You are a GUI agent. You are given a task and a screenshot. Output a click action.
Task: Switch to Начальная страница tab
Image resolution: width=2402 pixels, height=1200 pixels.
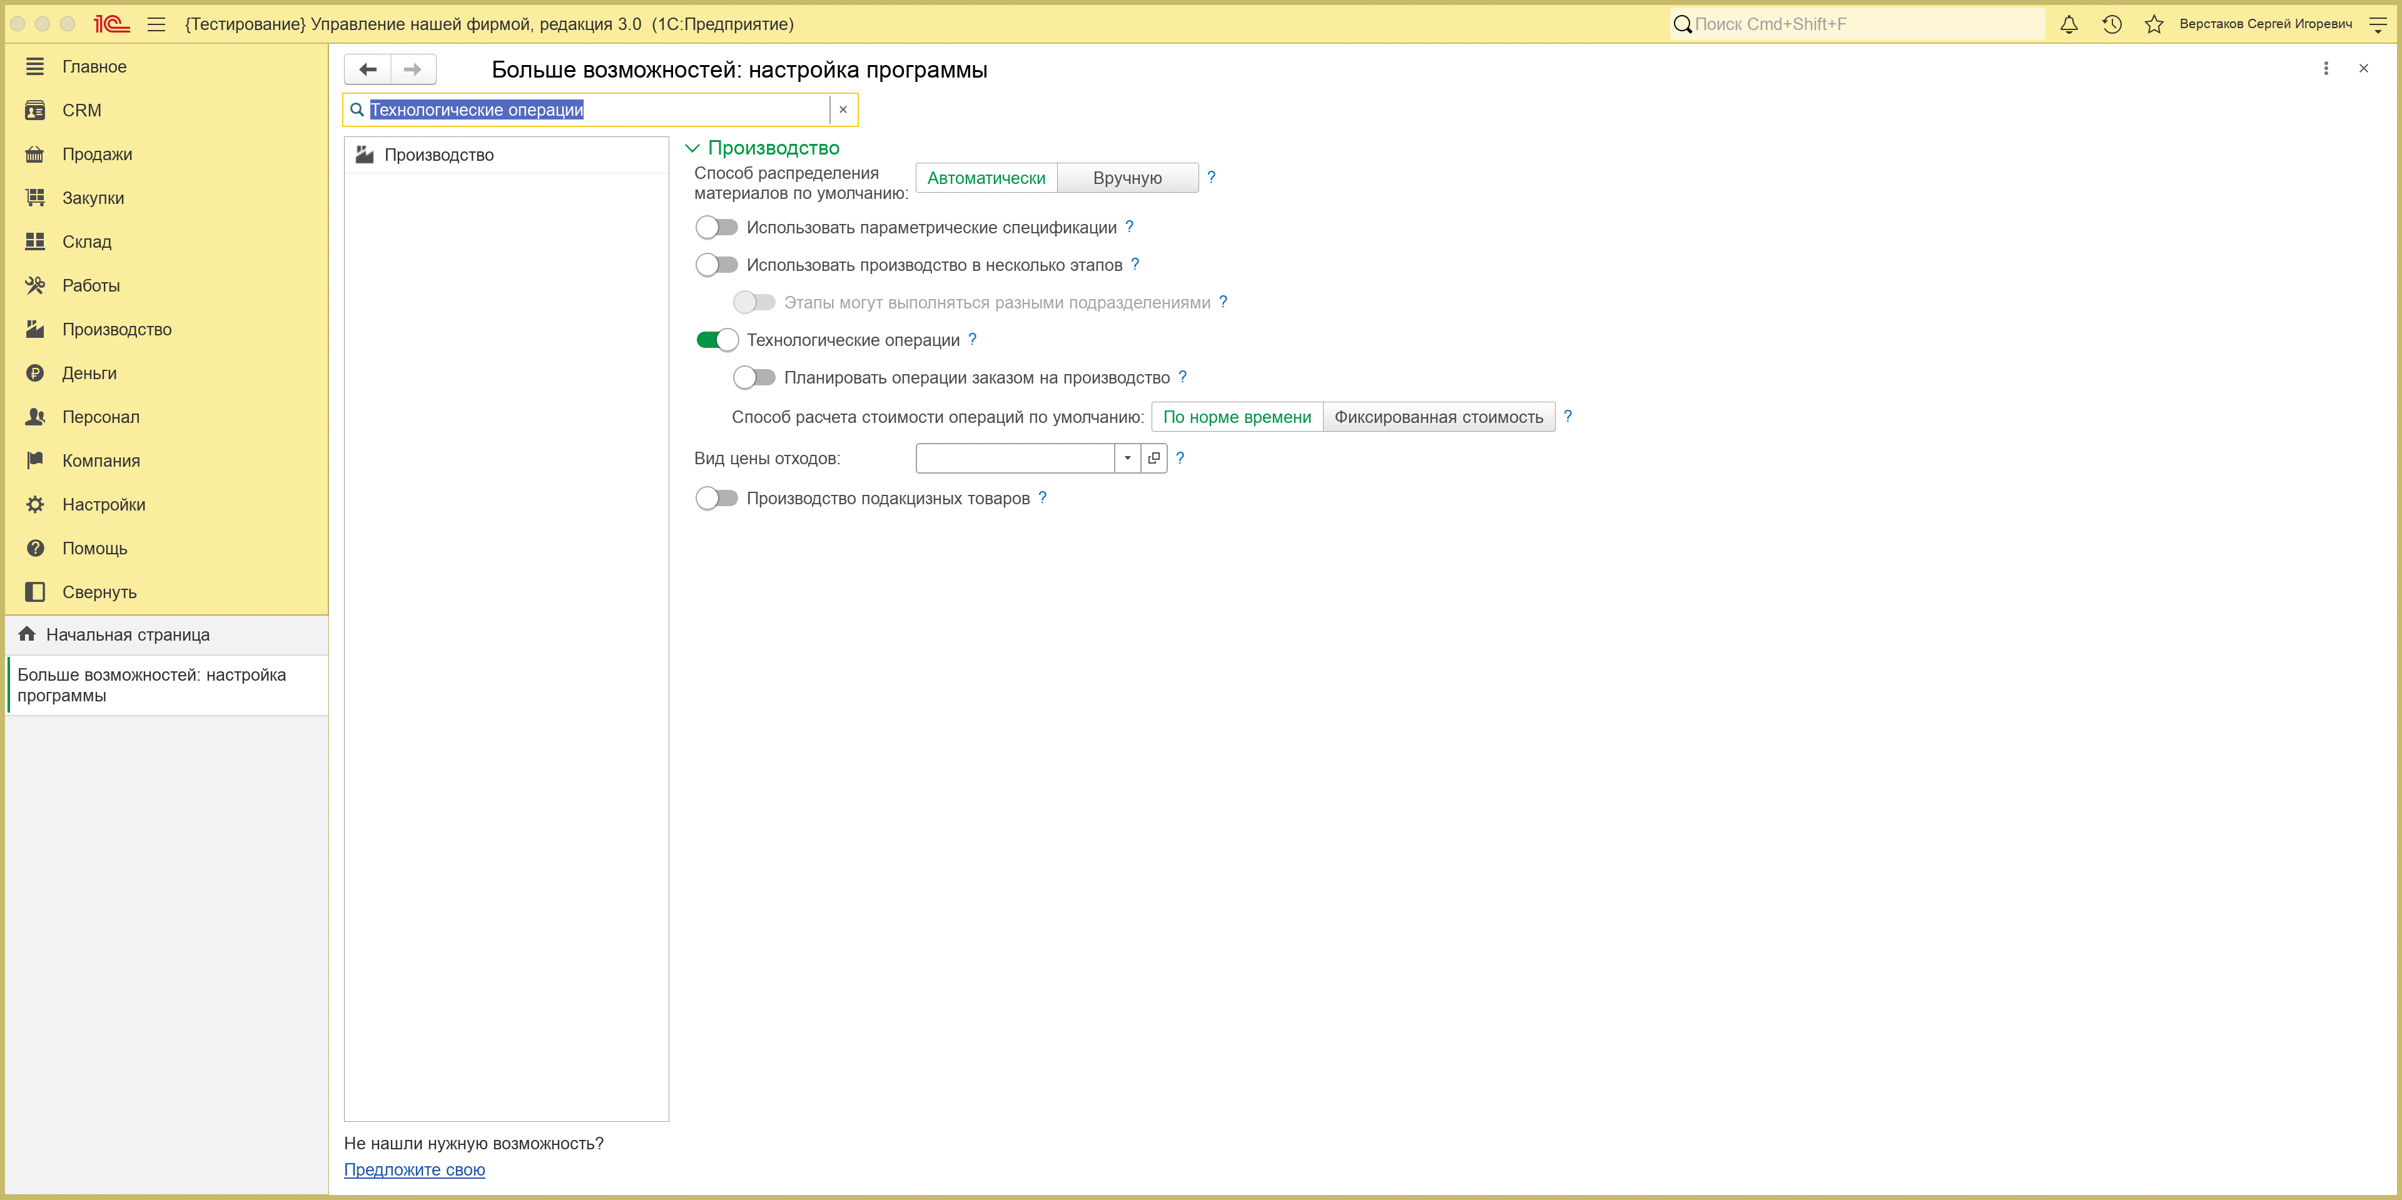[x=127, y=635]
